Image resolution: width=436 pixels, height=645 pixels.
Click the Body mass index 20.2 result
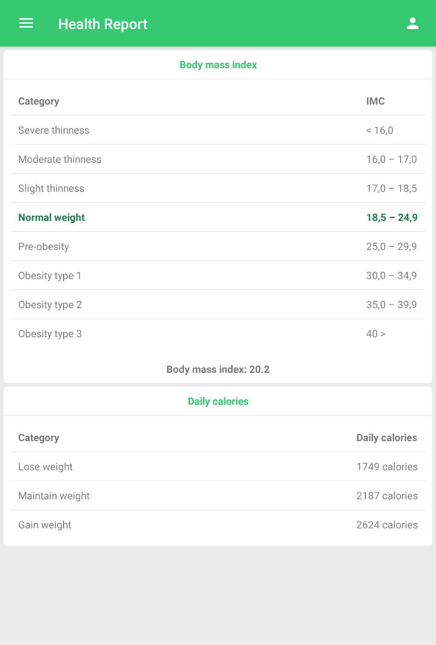pyautogui.click(x=218, y=370)
